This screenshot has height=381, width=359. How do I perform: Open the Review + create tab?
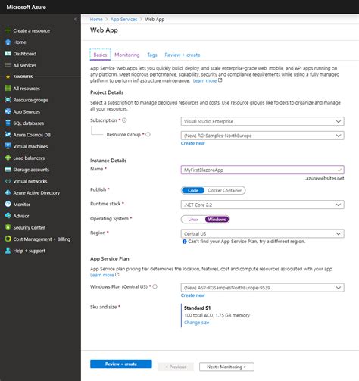(x=183, y=55)
